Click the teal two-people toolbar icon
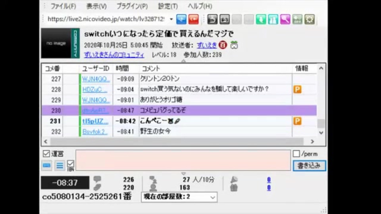Image resolution: width=381 pixels, height=214 pixels. (x=273, y=19)
